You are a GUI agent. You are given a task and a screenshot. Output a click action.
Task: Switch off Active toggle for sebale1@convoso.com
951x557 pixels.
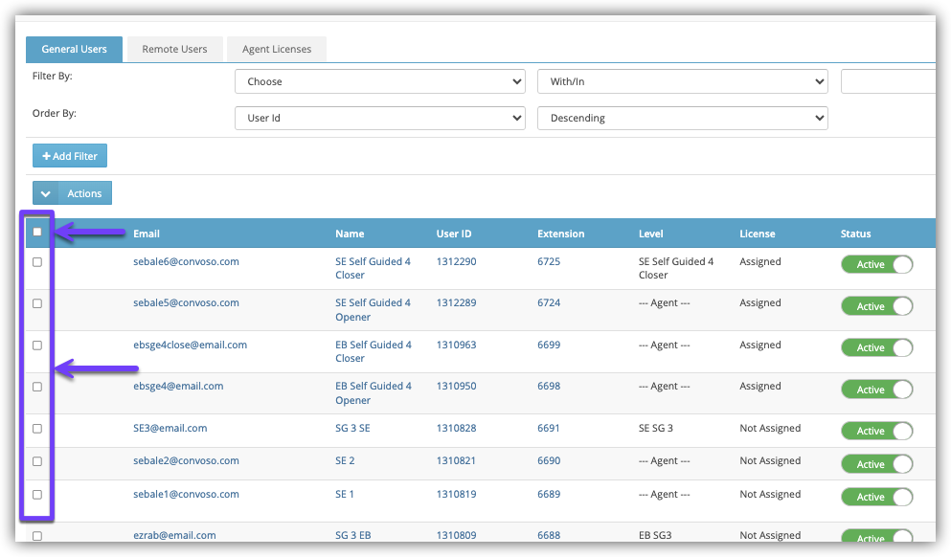tap(876, 497)
